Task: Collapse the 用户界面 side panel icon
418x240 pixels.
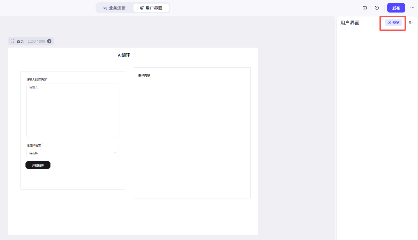Action: coord(411,23)
